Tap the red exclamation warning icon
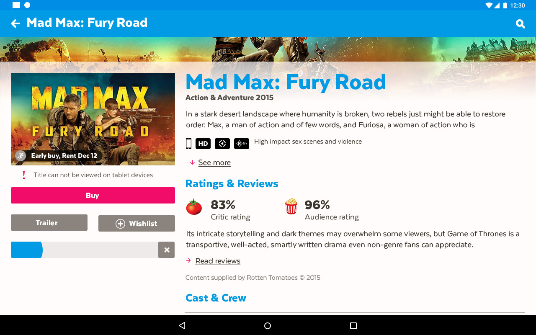The image size is (536, 335). click(24, 175)
